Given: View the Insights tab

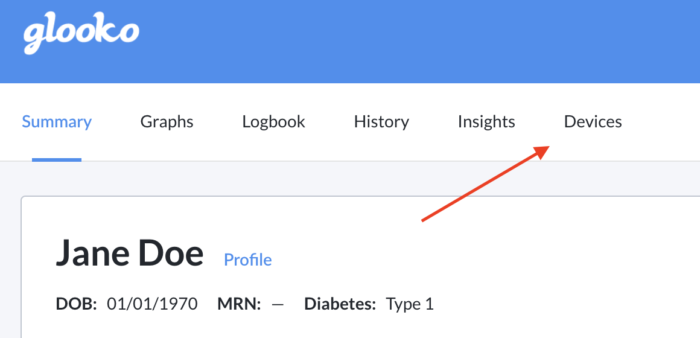Looking at the screenshot, I should [x=486, y=121].
